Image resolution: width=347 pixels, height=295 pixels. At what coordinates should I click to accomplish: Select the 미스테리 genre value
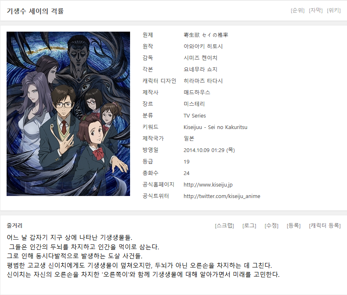194,104
